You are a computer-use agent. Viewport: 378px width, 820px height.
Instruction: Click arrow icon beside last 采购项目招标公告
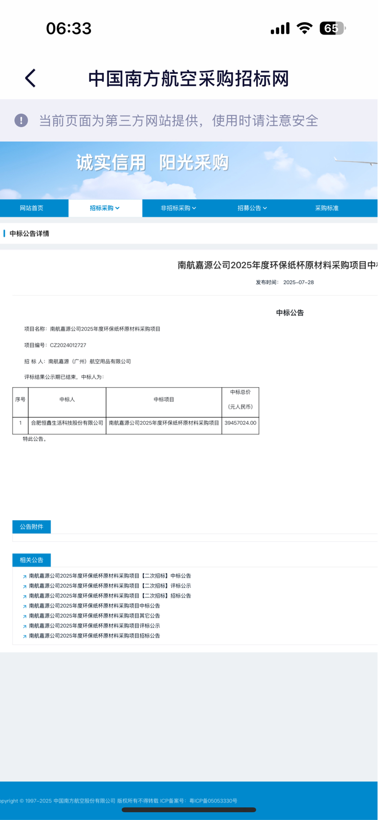[x=25, y=636]
